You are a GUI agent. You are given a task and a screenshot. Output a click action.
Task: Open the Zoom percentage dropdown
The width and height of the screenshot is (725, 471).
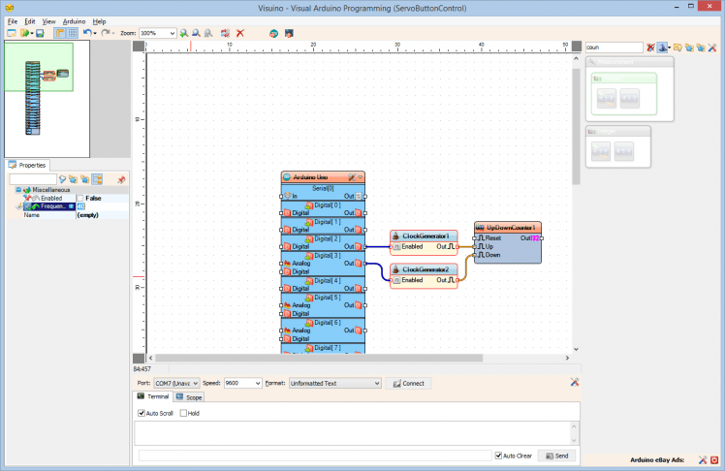coord(172,33)
